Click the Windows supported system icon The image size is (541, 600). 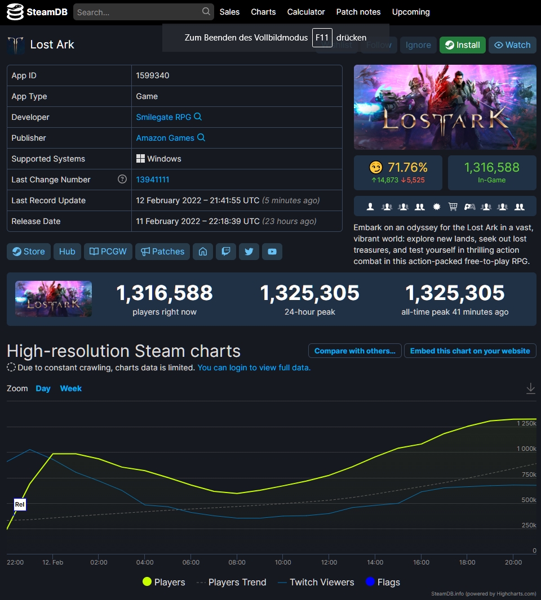point(141,158)
